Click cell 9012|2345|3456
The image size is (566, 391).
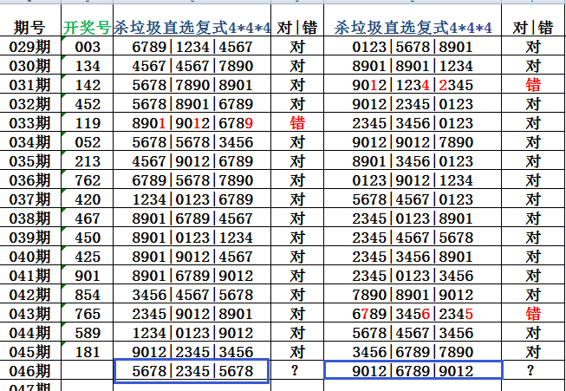[192, 352]
